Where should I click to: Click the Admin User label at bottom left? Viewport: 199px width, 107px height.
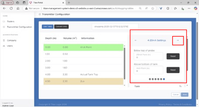point(8,106)
